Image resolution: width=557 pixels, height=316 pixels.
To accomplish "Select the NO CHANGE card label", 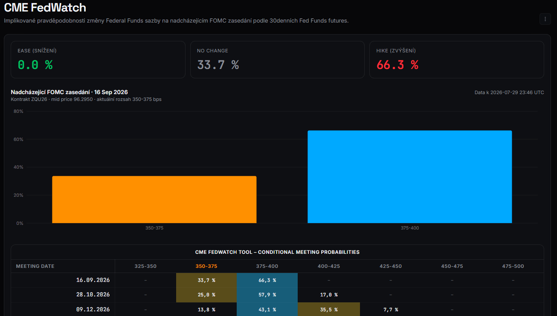I will pos(212,51).
